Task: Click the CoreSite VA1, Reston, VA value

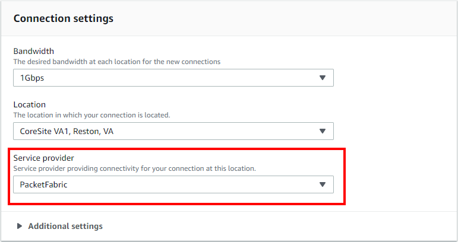Action: [67, 131]
